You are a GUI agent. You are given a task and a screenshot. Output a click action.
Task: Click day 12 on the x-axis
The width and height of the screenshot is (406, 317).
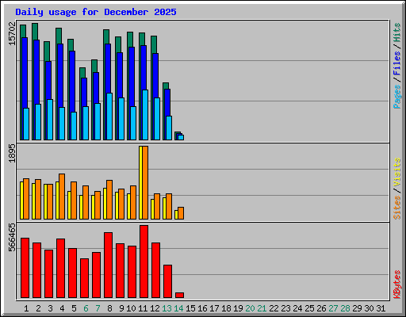click(155, 308)
